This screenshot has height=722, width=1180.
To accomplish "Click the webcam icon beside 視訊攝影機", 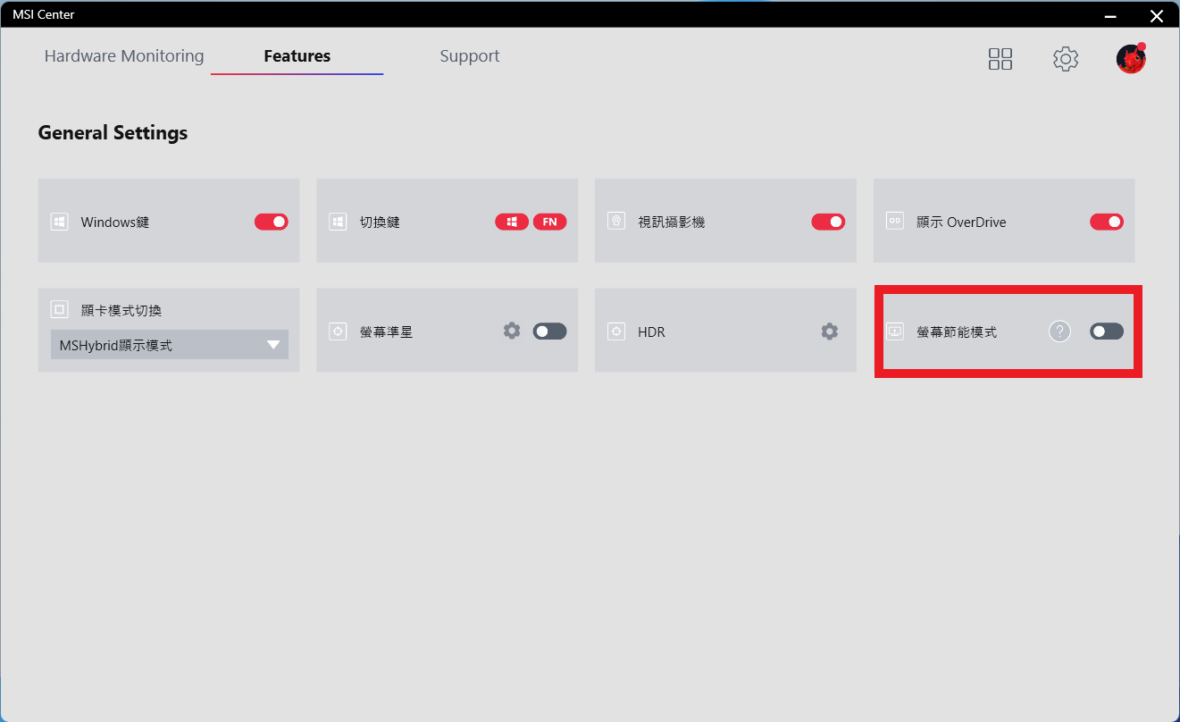I will coord(616,222).
